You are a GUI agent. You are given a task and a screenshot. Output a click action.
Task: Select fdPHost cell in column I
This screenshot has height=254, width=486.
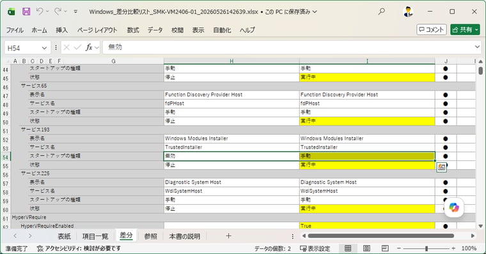coord(367,103)
